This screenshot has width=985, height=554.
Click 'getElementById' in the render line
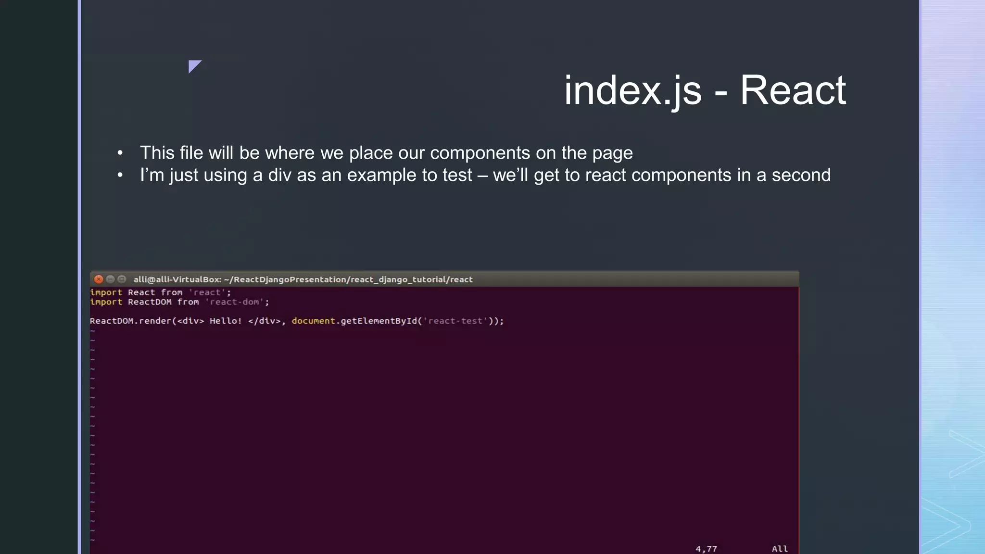[x=379, y=321]
